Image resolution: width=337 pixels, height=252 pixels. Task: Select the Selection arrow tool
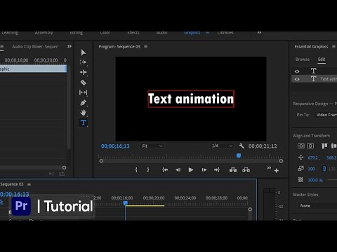coord(84,52)
